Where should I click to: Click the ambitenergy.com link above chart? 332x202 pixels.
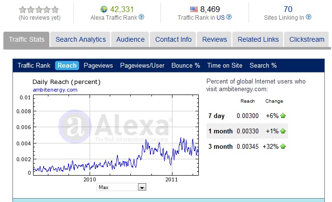coord(55,90)
